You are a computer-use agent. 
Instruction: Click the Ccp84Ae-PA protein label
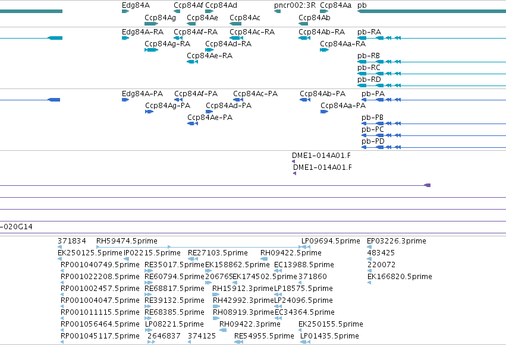(210, 118)
